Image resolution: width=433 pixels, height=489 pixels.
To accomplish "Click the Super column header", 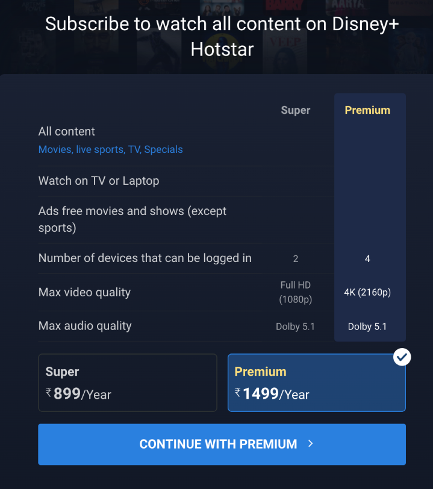I will point(296,110).
